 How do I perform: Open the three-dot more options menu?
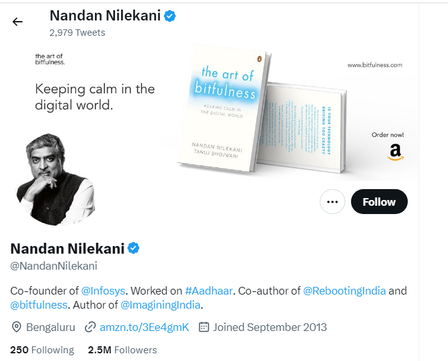pos(331,202)
